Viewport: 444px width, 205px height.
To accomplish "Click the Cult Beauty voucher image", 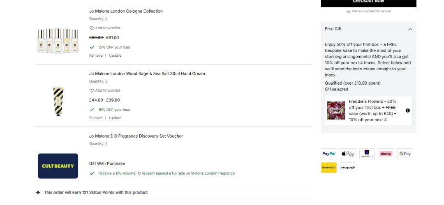I will click(58, 166).
